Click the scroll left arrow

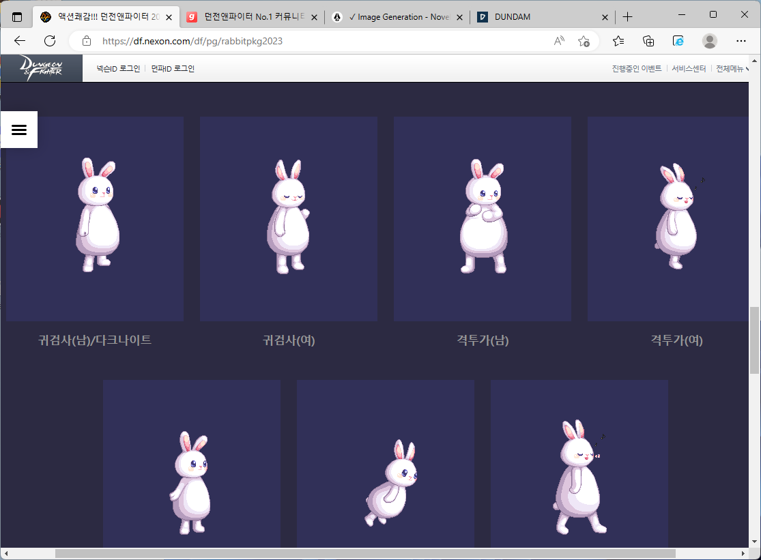coord(6,553)
